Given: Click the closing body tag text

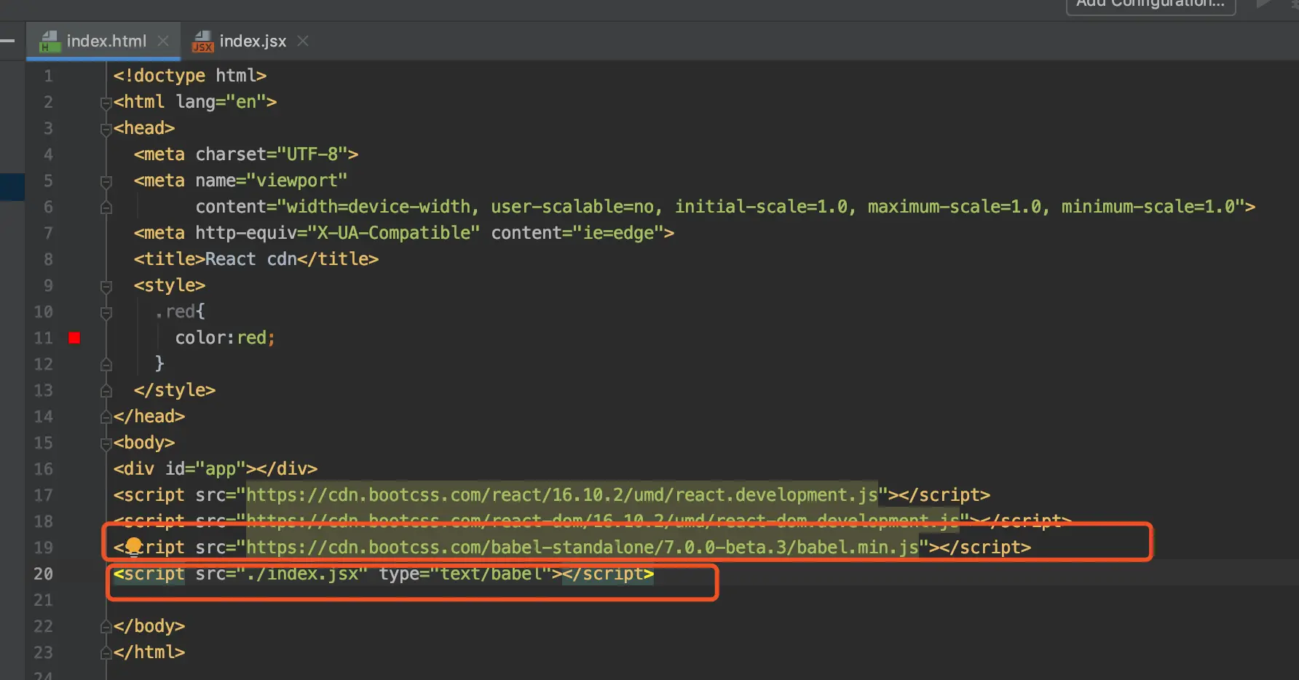Looking at the screenshot, I should pos(149,626).
